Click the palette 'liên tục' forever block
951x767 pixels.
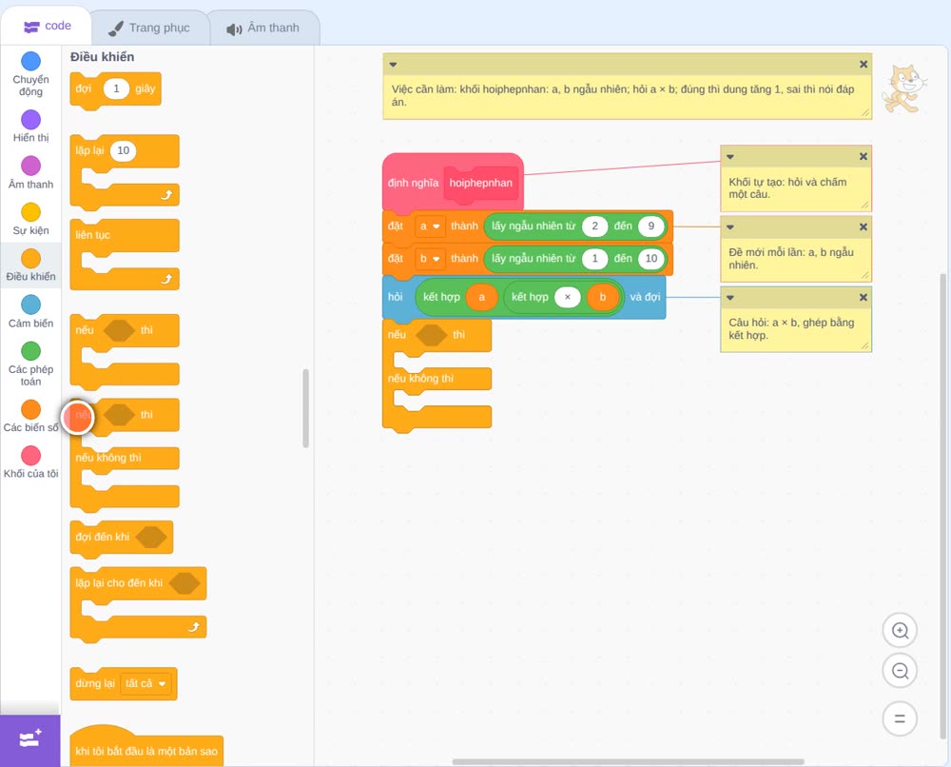[125, 255]
